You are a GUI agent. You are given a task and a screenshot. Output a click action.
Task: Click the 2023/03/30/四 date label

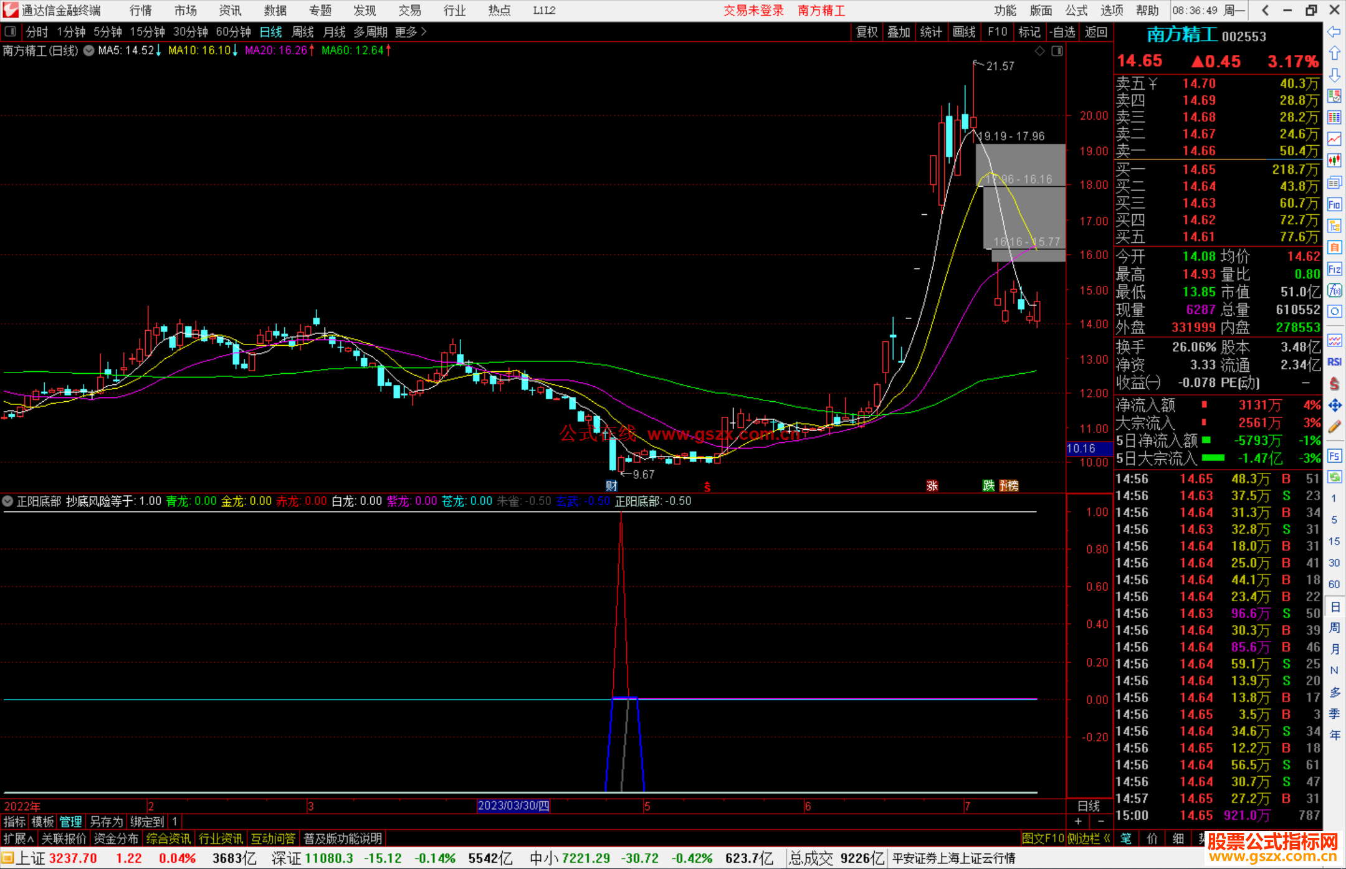click(x=513, y=805)
